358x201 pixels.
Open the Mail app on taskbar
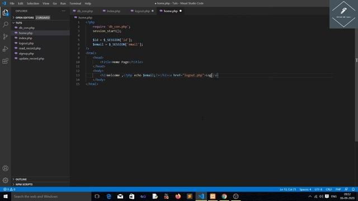120,196
